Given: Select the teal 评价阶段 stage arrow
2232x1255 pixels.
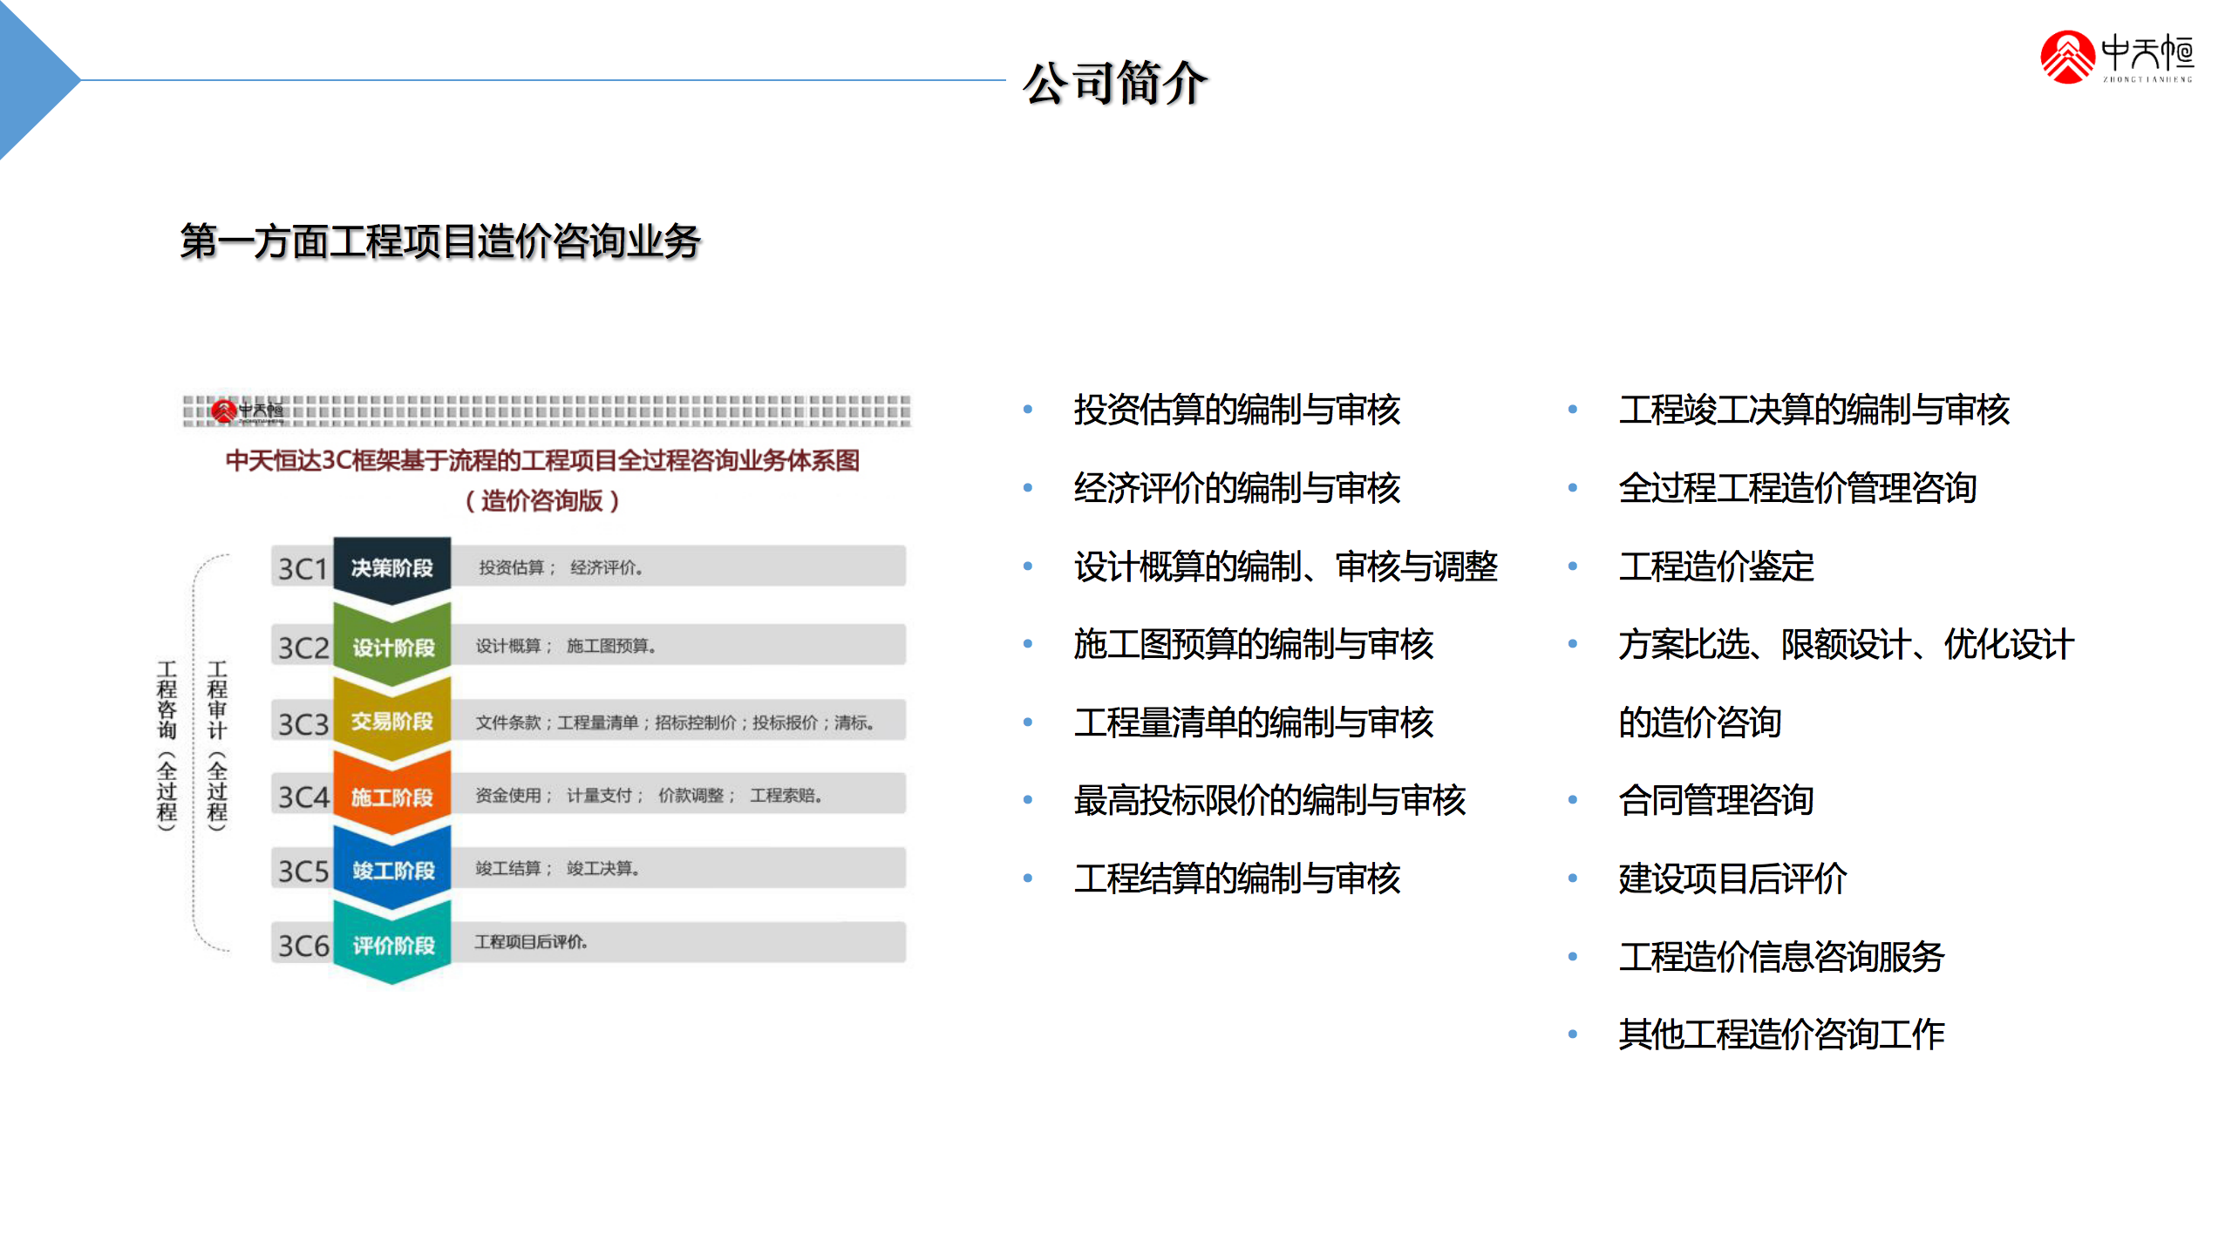Looking at the screenshot, I should coord(392,946).
